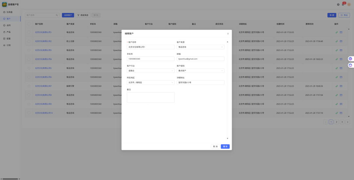Click the 导出 export button
354x180 pixels.
tap(344, 15)
